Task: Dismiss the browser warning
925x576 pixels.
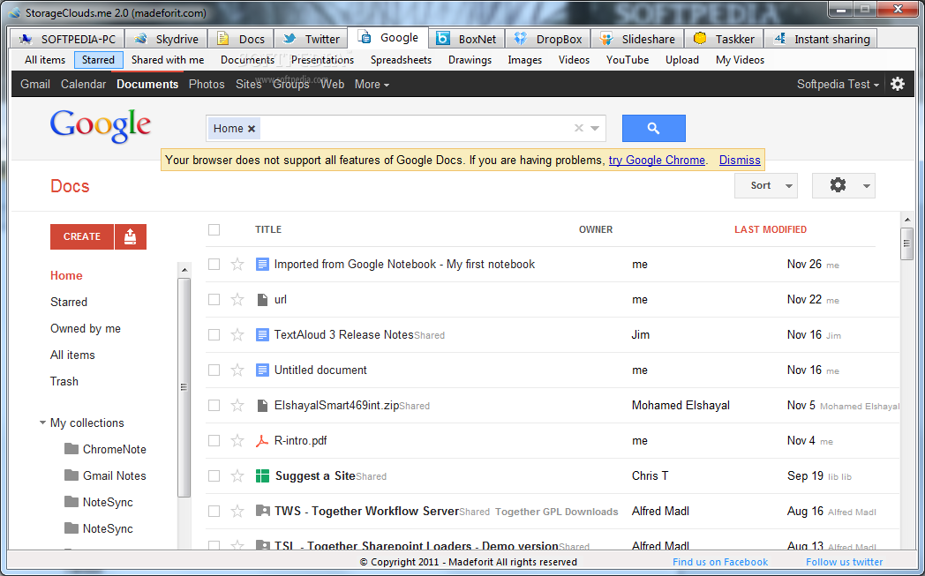Action: point(740,161)
